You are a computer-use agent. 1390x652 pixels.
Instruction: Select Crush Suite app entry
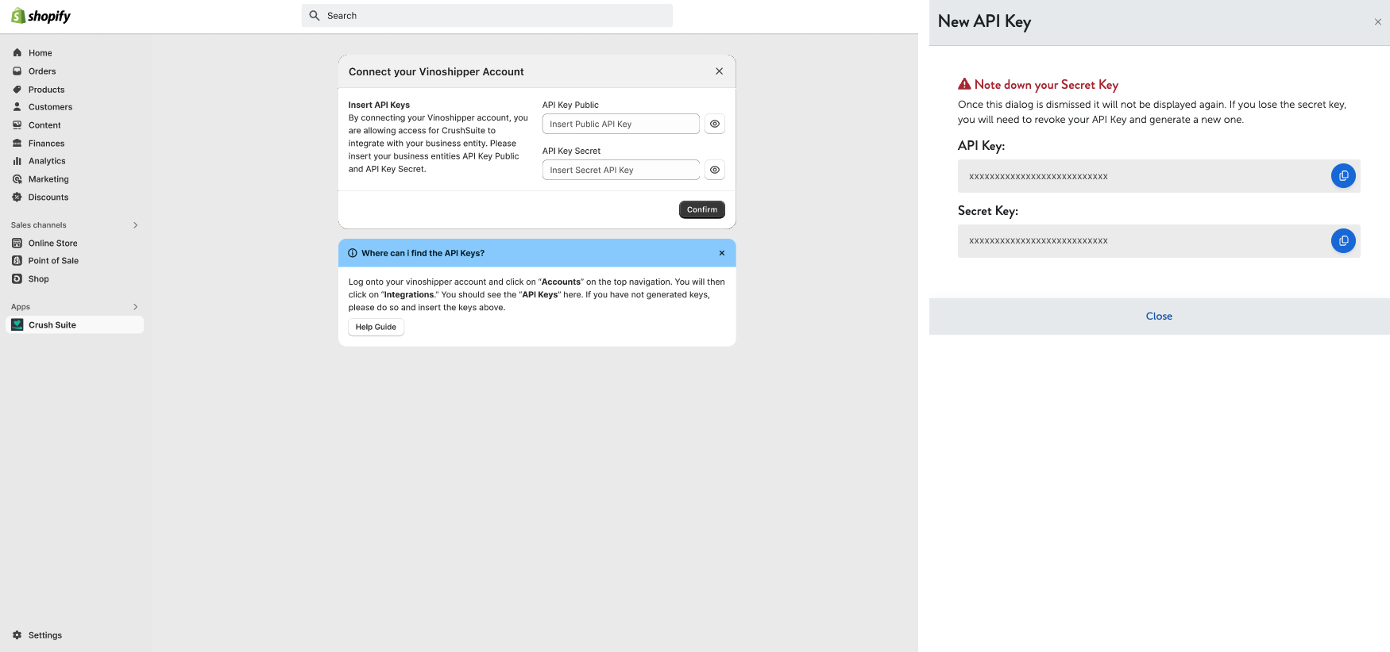pyautogui.click(x=75, y=325)
